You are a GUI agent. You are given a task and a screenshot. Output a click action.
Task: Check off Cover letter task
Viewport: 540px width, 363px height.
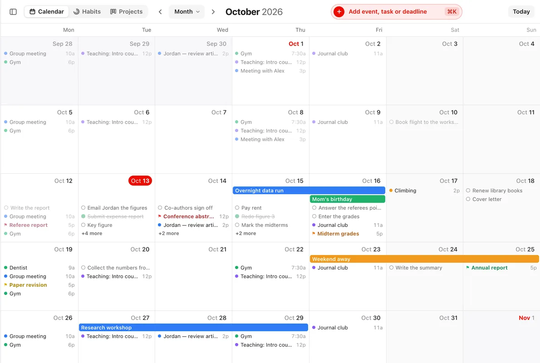[468, 199]
